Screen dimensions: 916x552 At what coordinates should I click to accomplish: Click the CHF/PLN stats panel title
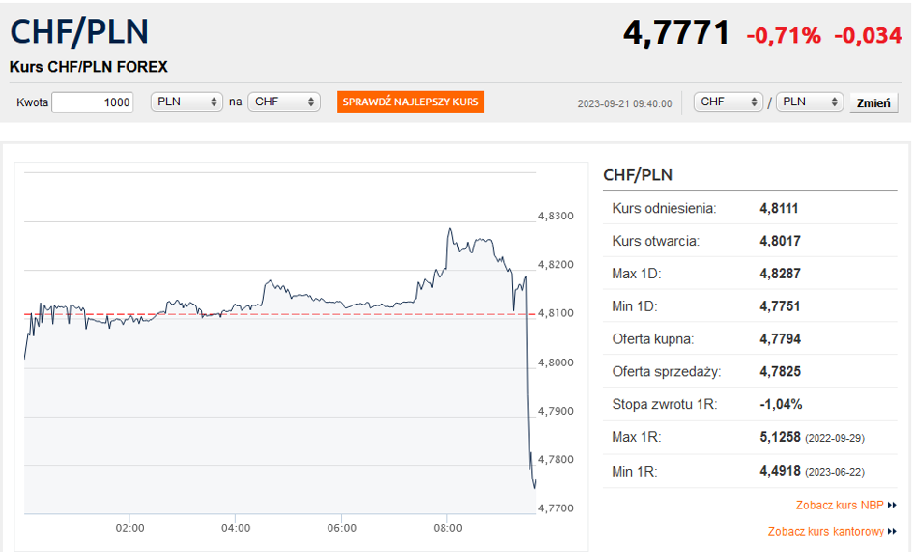pos(638,175)
